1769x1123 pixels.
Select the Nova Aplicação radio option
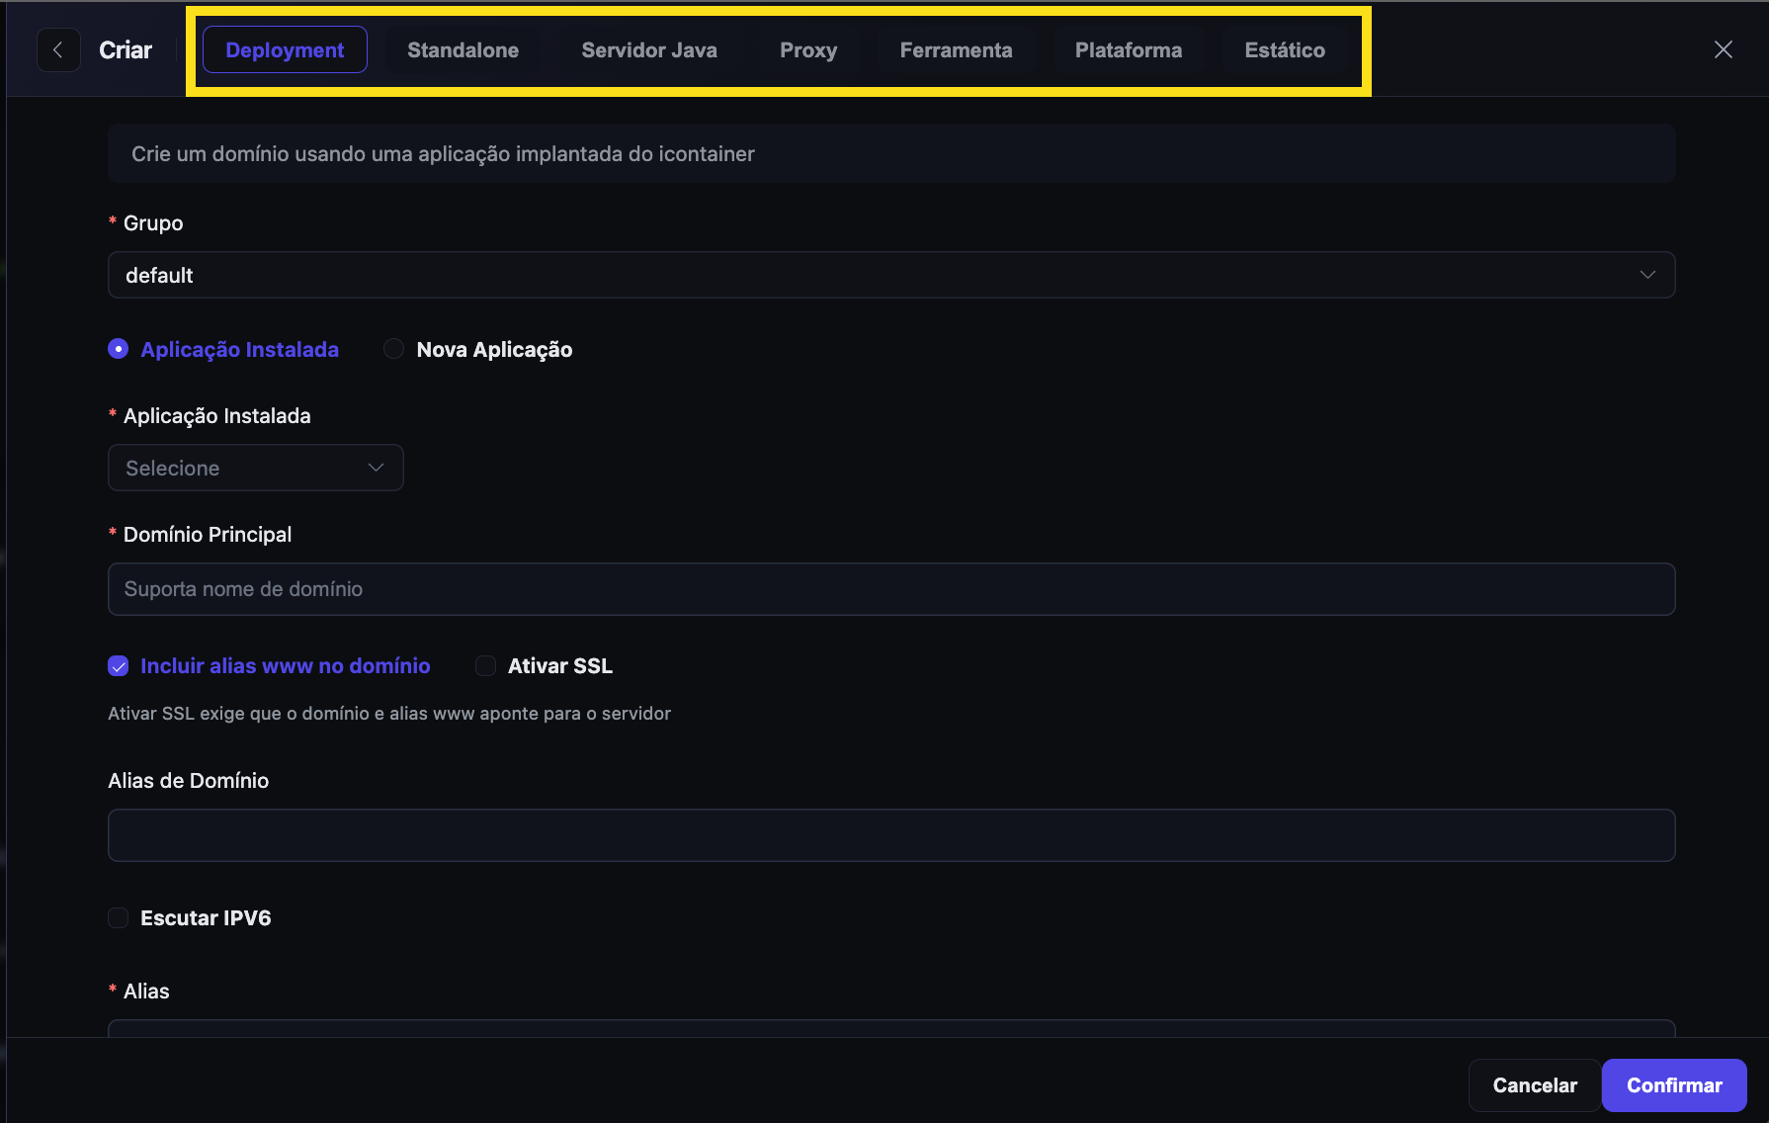point(394,349)
